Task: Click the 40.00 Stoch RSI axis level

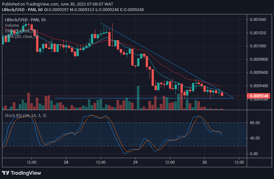Action: (x=255, y=138)
